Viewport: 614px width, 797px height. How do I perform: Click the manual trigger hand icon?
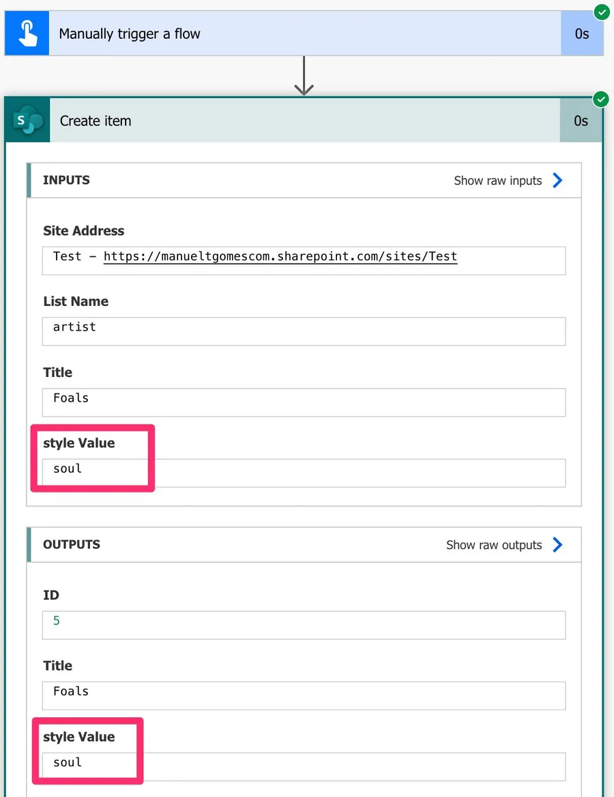[27, 33]
